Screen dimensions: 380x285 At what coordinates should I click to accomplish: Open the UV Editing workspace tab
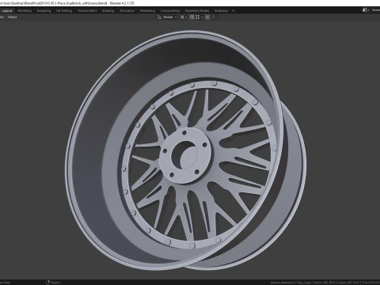(64, 11)
